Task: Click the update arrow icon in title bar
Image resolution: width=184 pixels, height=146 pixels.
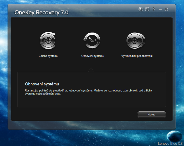Action: point(141,9)
